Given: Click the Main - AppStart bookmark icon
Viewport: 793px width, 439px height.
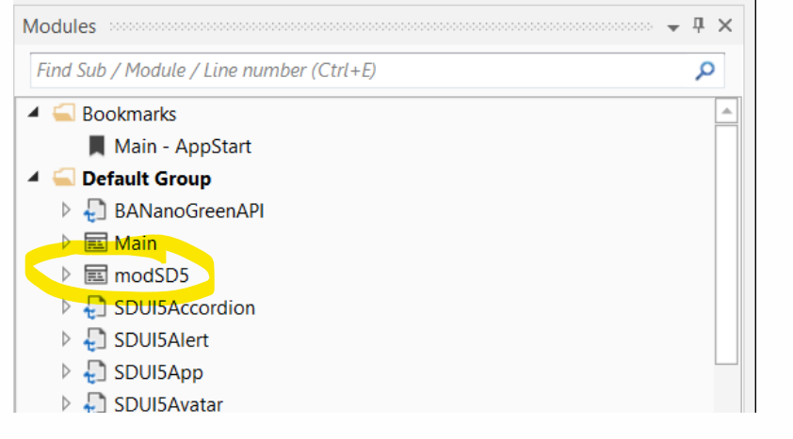Looking at the screenshot, I should tap(96, 147).
